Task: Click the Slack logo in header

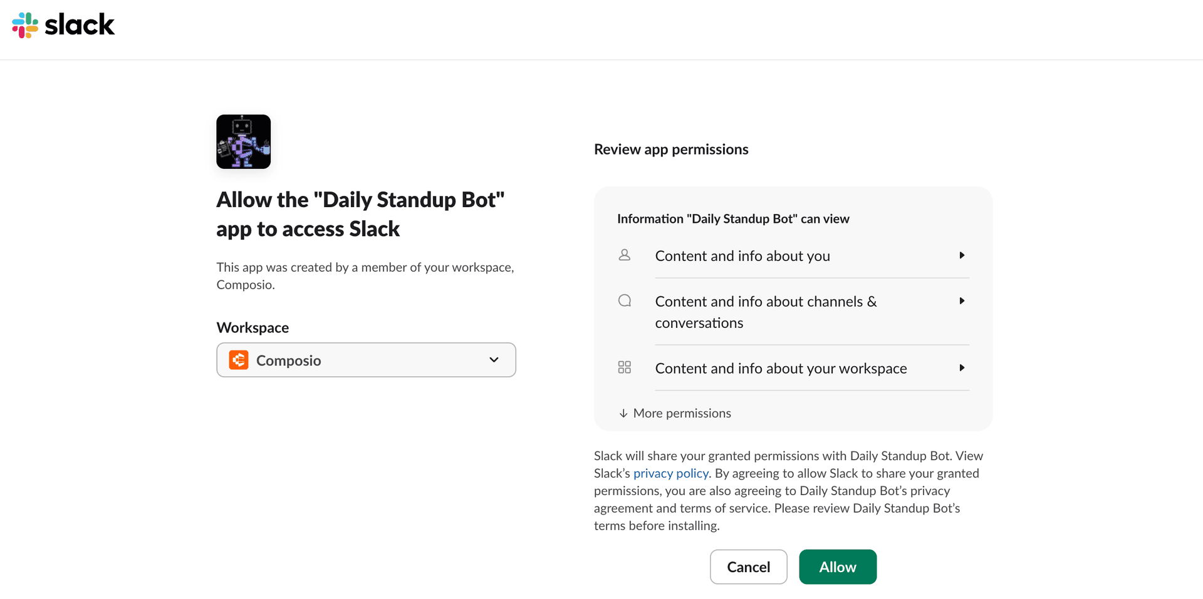Action: [63, 25]
